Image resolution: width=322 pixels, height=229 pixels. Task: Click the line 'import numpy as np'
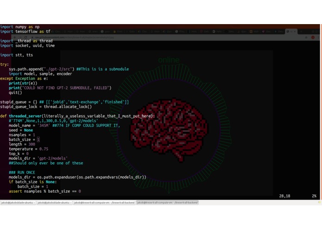click(x=20, y=27)
